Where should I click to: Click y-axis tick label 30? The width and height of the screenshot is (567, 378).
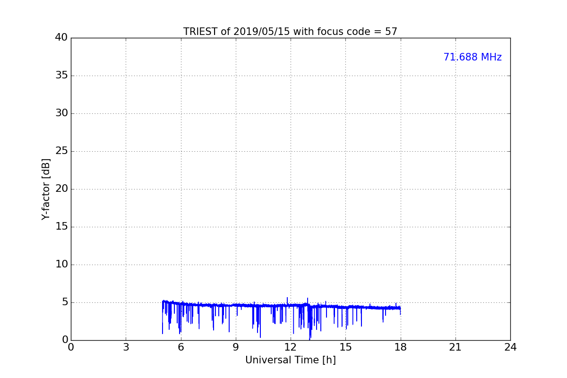click(x=61, y=113)
